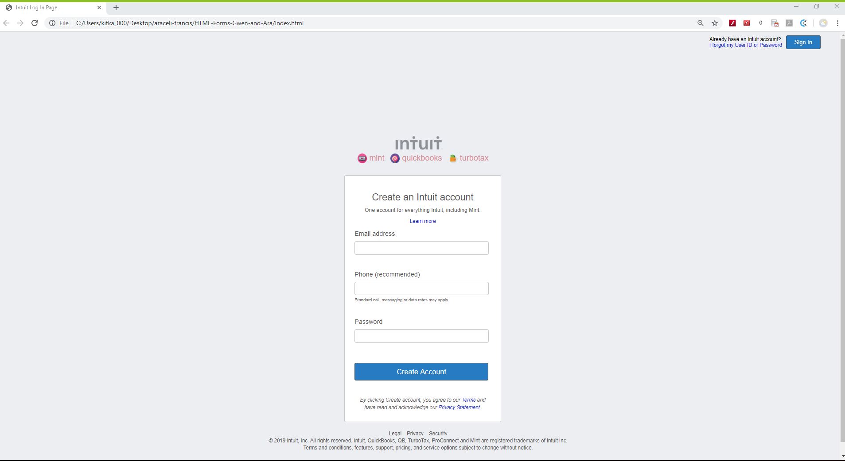Image resolution: width=845 pixels, height=461 pixels.
Task: Click the 'Create an Intuit account' heading
Action: click(422, 197)
